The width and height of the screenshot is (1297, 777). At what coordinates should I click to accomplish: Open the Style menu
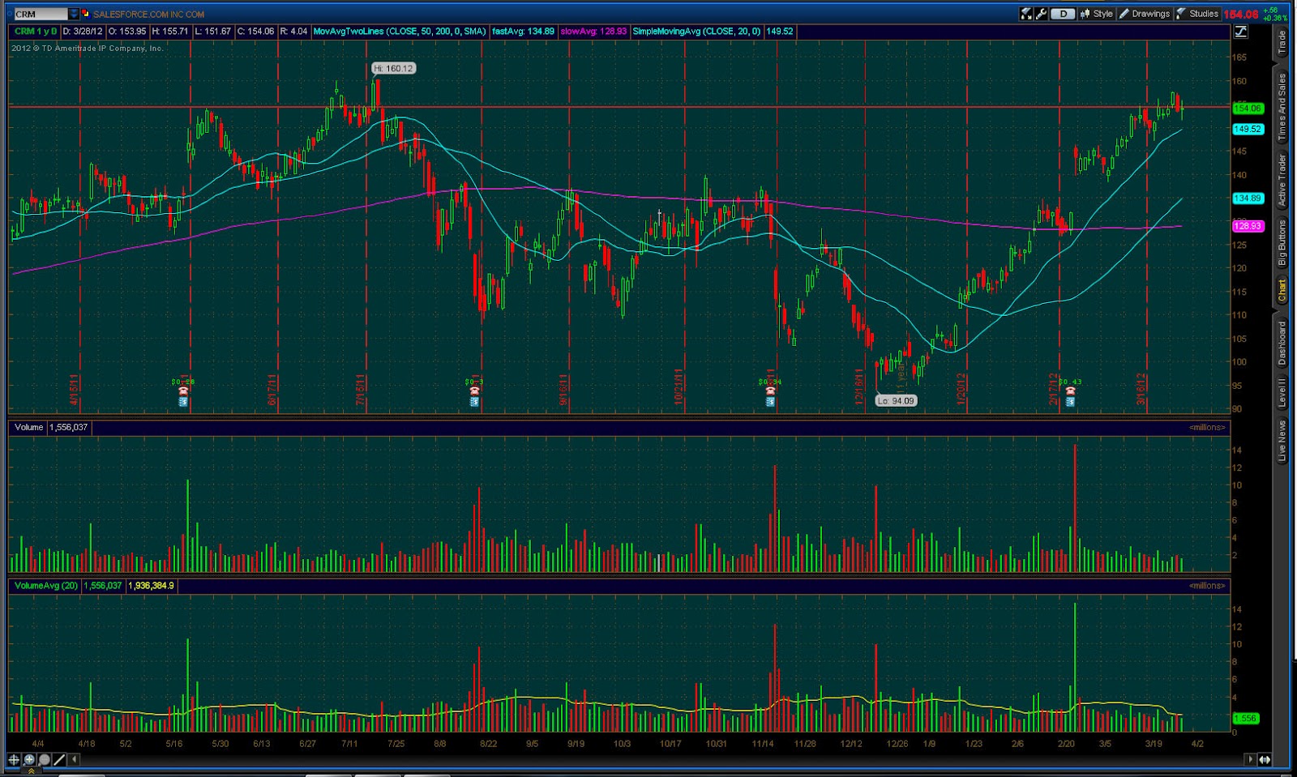click(x=1097, y=14)
